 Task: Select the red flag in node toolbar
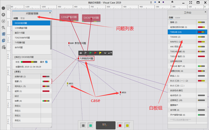click(x=95, y=53)
